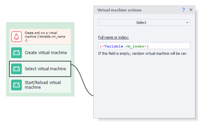Select the 'Create virtual machine' action label

click(x=46, y=53)
